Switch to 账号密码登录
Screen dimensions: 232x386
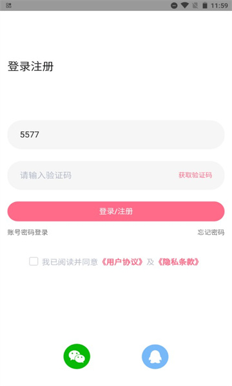coord(28,232)
